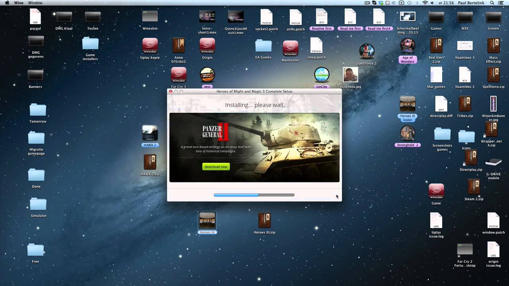Select the Wineskin Game wrapper icon
The width and height of the screenshot is (509, 286).
tap(436, 191)
